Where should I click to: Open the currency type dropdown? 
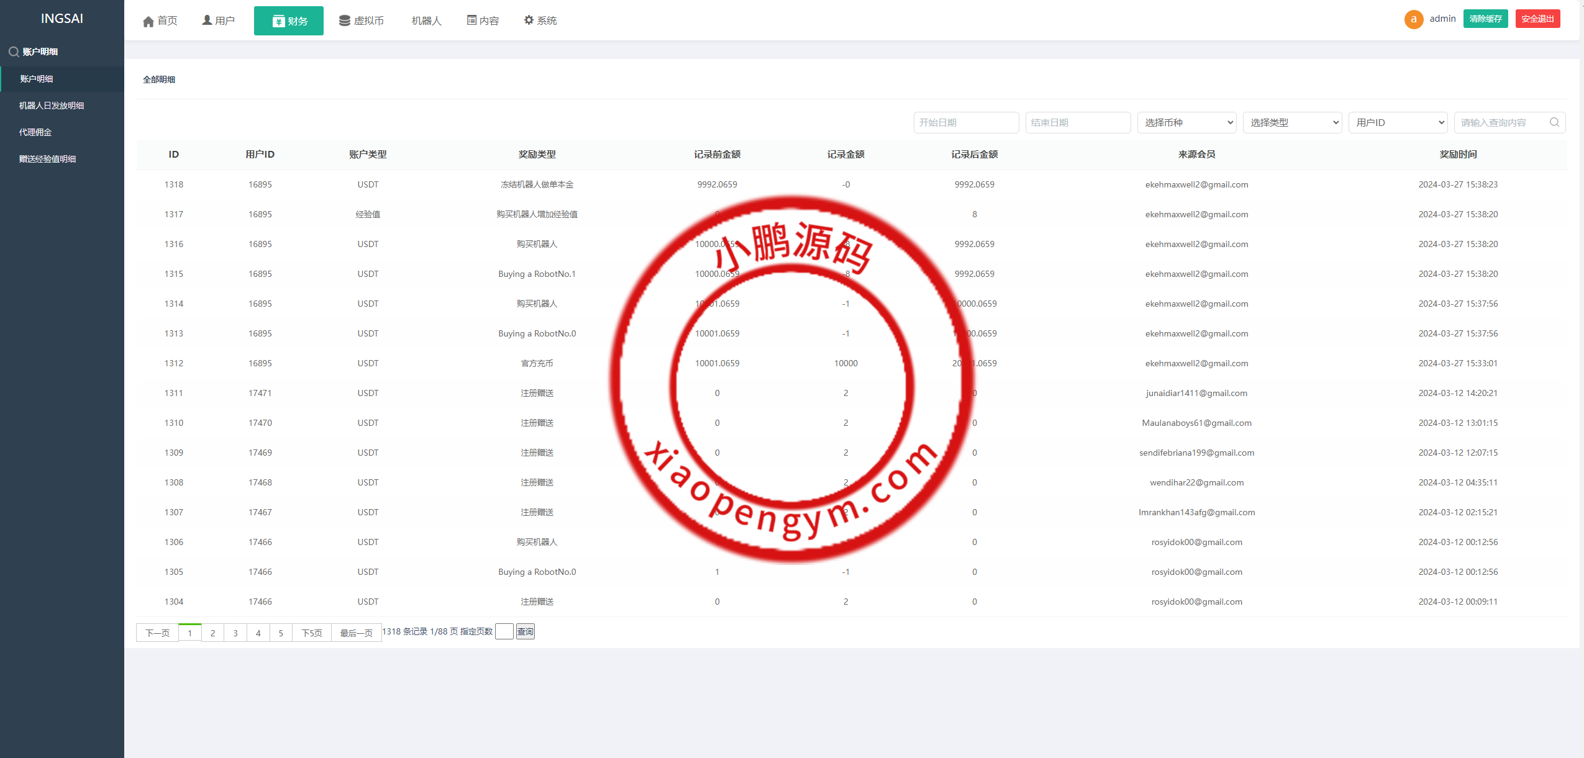pyautogui.click(x=1186, y=122)
